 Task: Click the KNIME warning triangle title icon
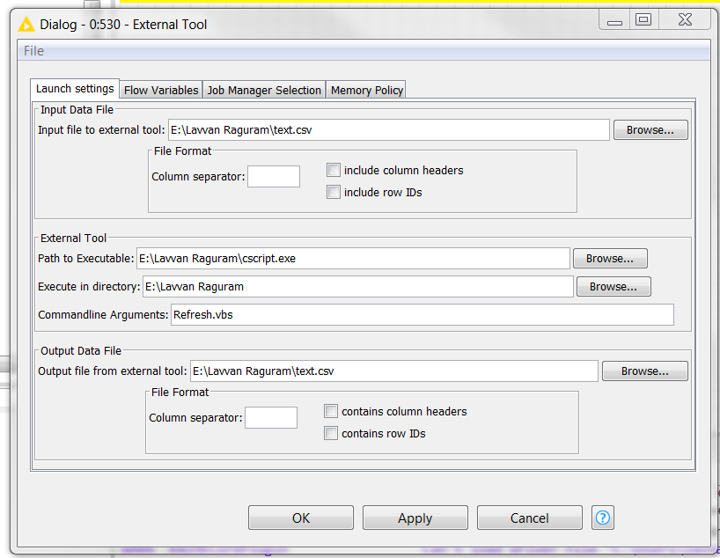[28, 24]
